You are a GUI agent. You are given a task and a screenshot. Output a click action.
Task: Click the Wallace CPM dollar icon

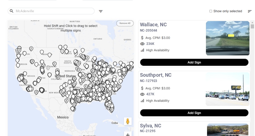pos(142,38)
